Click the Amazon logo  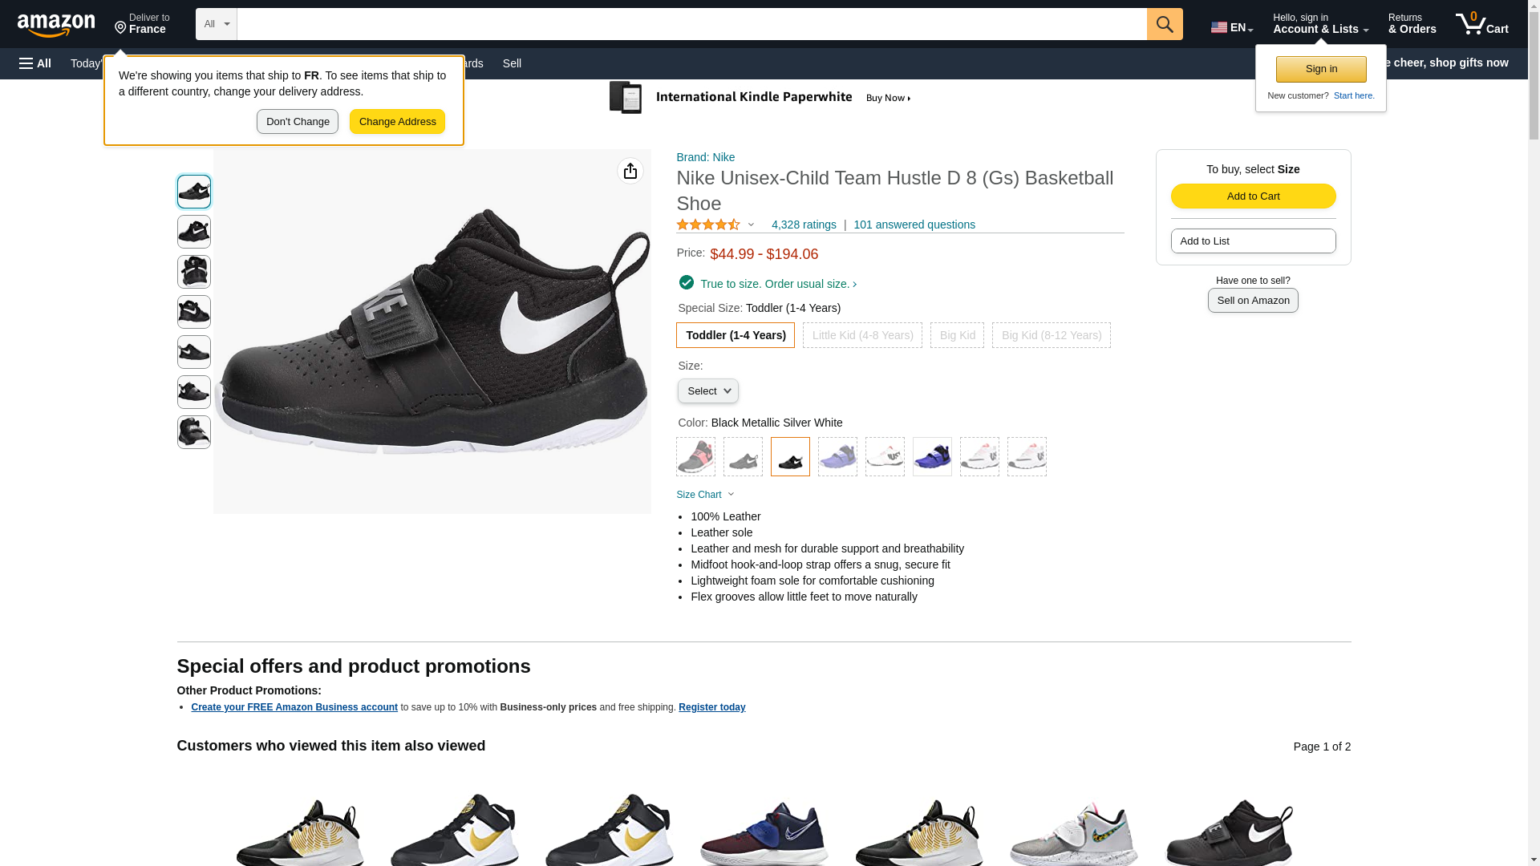(x=56, y=25)
